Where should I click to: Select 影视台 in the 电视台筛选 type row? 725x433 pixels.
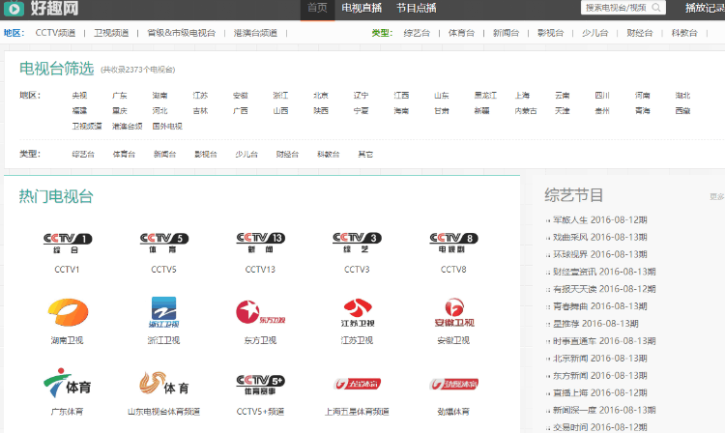(x=206, y=155)
